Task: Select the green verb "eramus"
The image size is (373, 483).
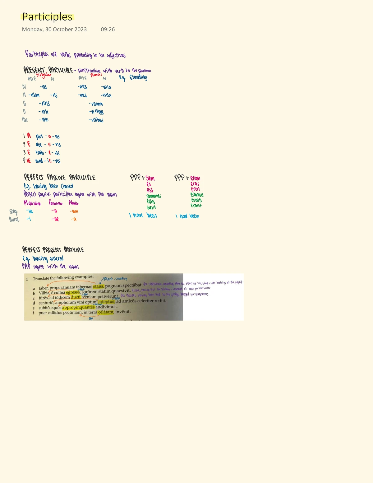Action: (x=197, y=195)
